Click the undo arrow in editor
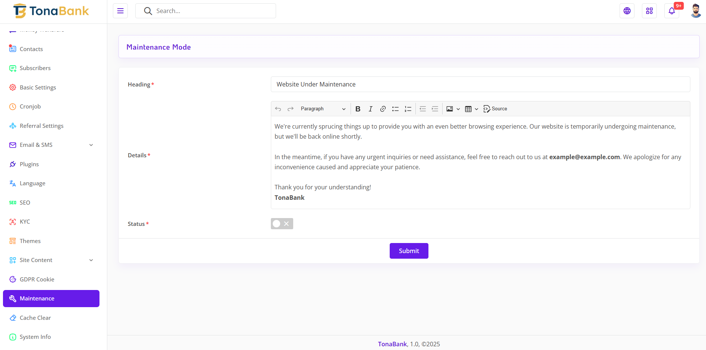Image resolution: width=706 pixels, height=350 pixels. pos(278,109)
